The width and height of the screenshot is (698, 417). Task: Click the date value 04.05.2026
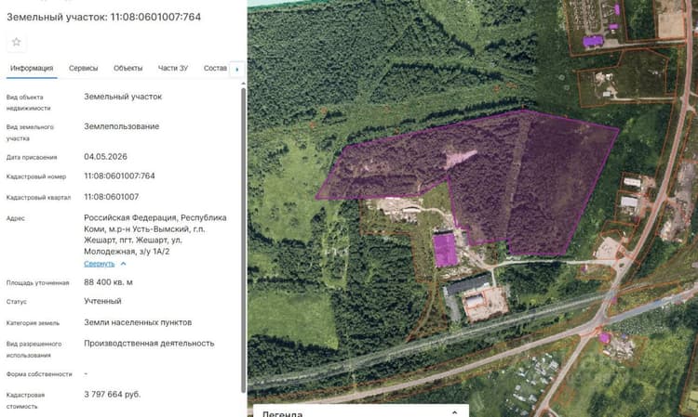[x=105, y=157]
